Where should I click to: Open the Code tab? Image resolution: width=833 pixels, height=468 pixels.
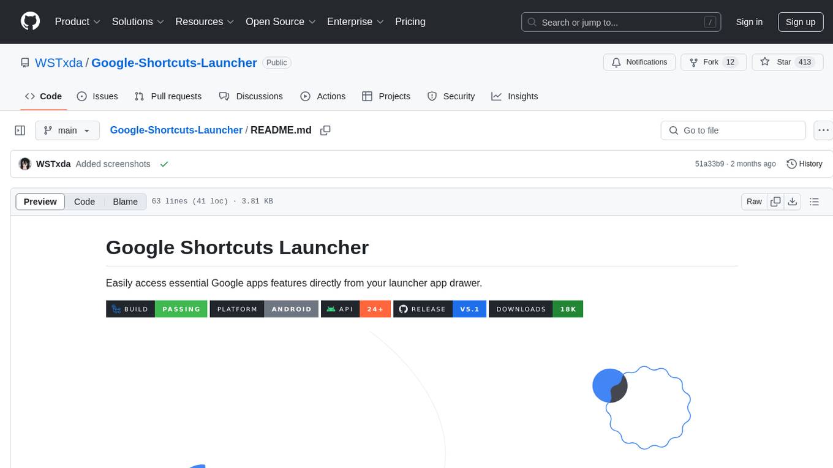43,96
